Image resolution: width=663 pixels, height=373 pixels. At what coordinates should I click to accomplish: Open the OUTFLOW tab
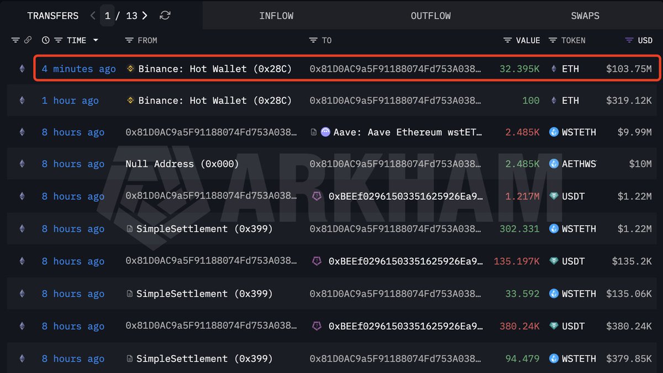coord(430,15)
